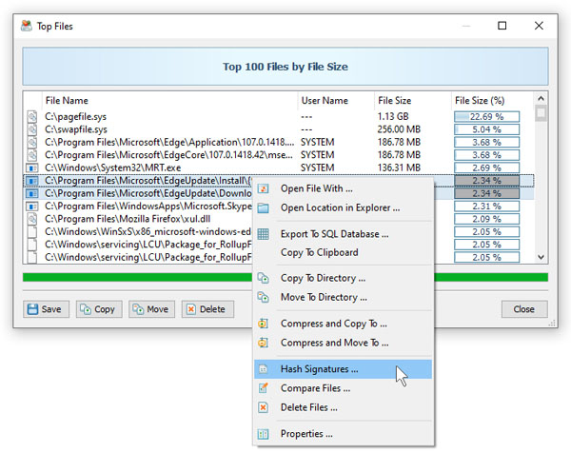Sort by the File Size column header

click(413, 101)
